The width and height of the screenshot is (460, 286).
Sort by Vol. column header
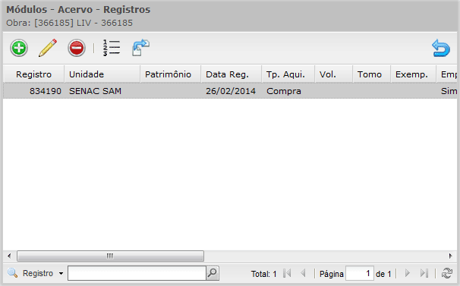tap(333, 74)
